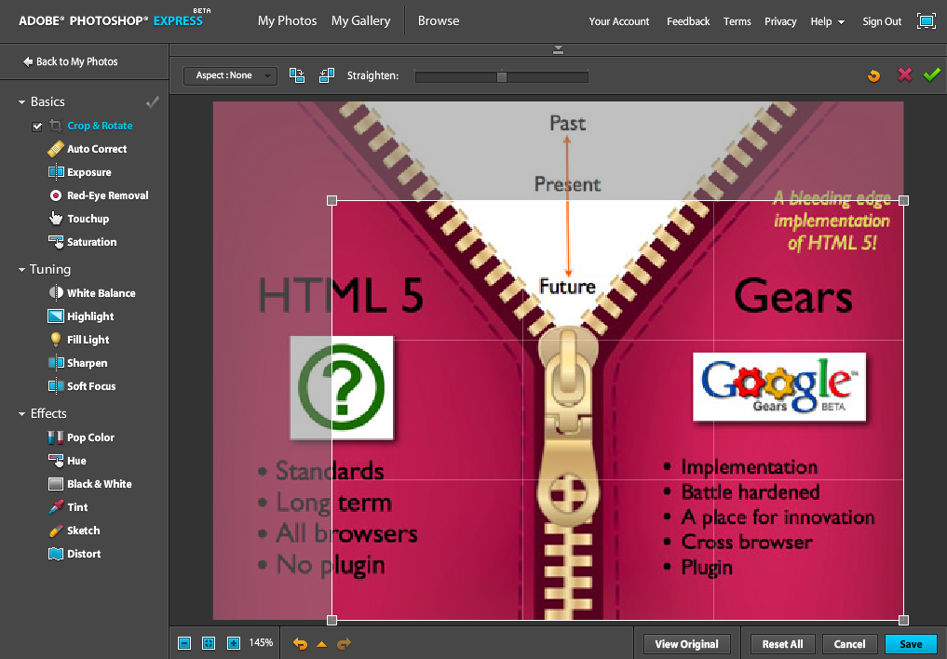Image resolution: width=947 pixels, height=659 pixels.
Task: Click the bottom-left crop handle
Action: (331, 620)
